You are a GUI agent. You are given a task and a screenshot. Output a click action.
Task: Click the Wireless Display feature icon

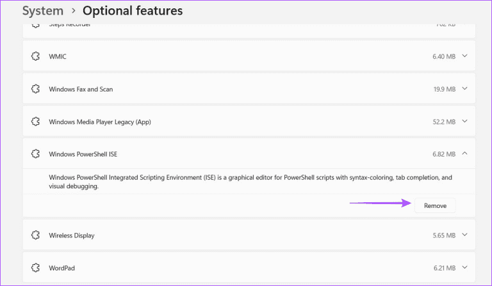tap(36, 235)
